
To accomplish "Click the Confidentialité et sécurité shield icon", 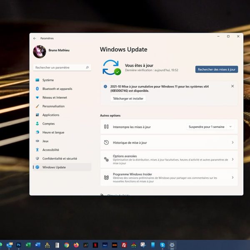I will (x=37, y=158).
